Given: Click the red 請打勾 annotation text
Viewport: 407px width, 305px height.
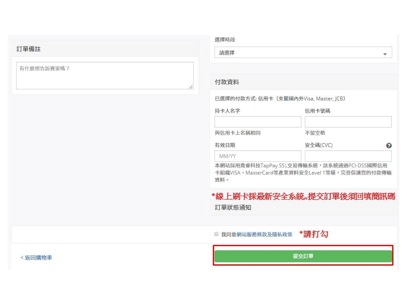Looking at the screenshot, I should pos(314,234).
